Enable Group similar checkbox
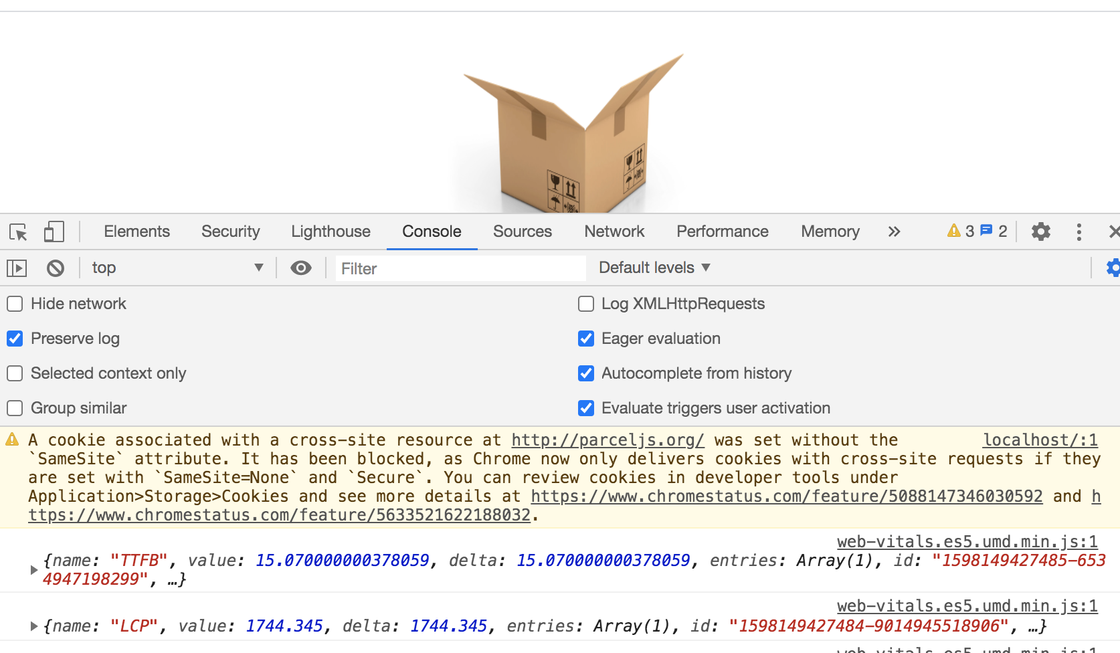1120x653 pixels. point(15,408)
